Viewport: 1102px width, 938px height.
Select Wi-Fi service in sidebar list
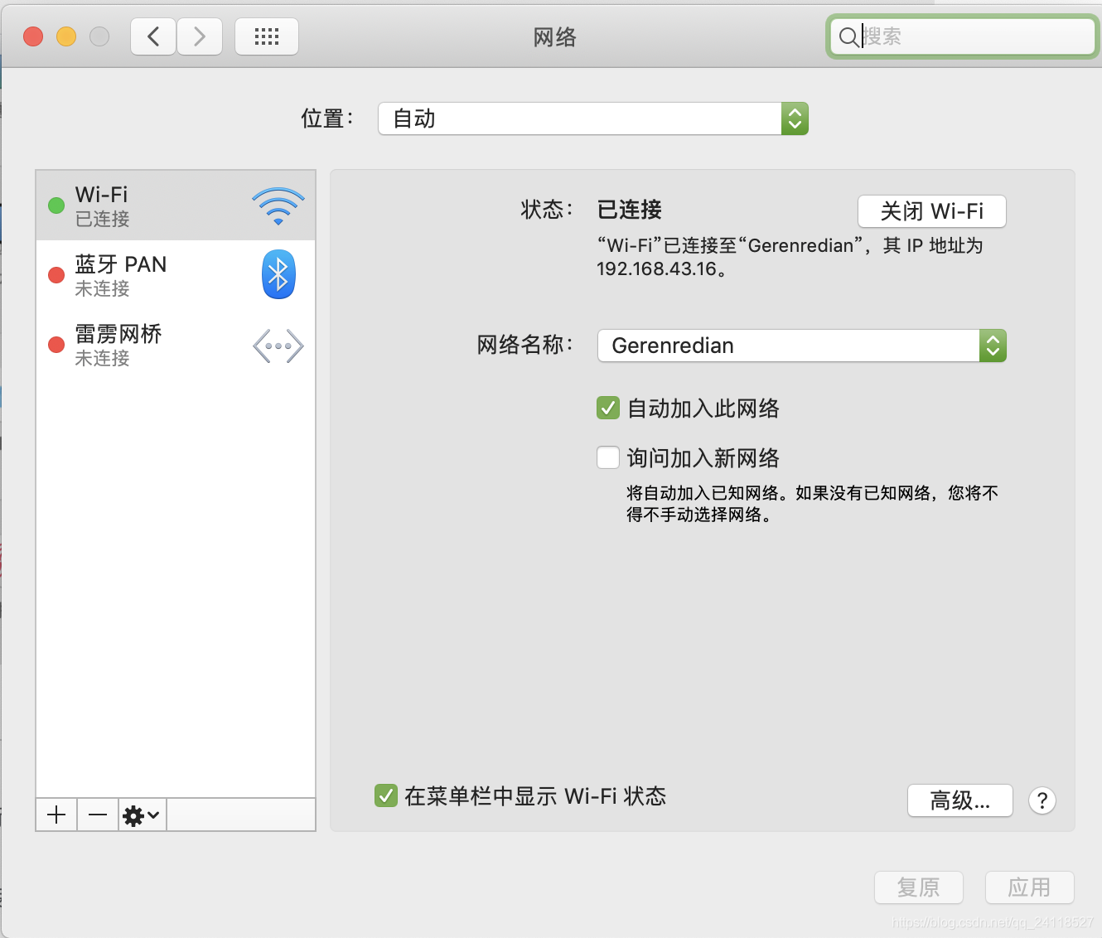(x=176, y=205)
